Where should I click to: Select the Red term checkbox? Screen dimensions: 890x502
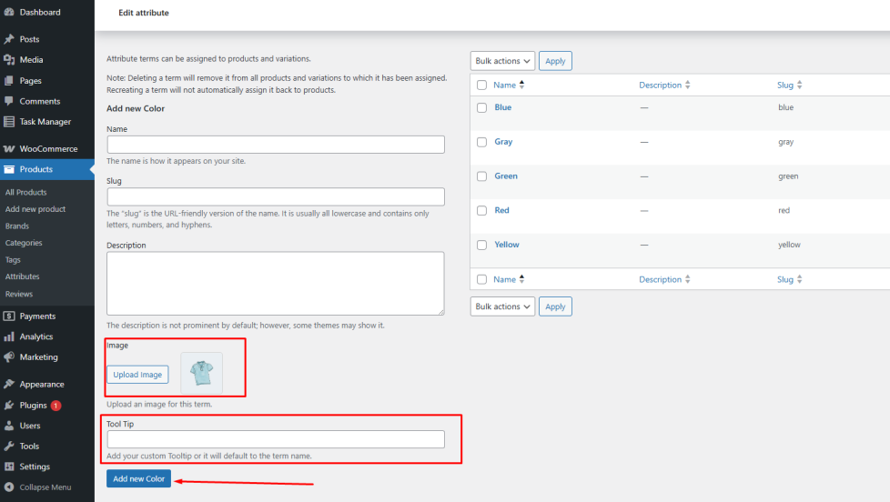[x=481, y=210]
